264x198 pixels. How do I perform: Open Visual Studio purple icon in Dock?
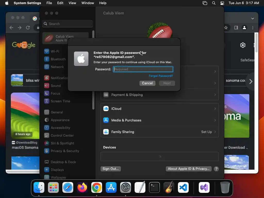tap(204, 187)
